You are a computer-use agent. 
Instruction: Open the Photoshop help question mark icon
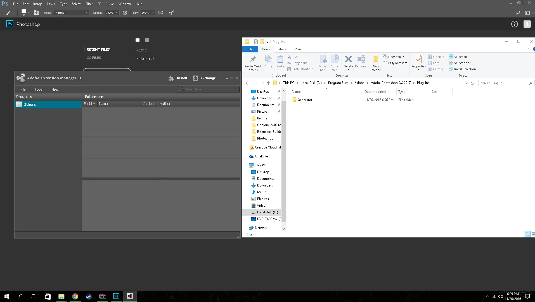[x=515, y=24]
